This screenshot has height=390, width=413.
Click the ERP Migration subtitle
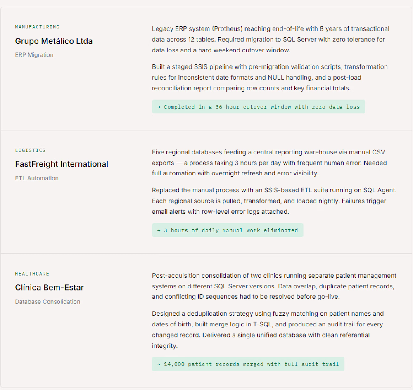pyautogui.click(x=34, y=55)
